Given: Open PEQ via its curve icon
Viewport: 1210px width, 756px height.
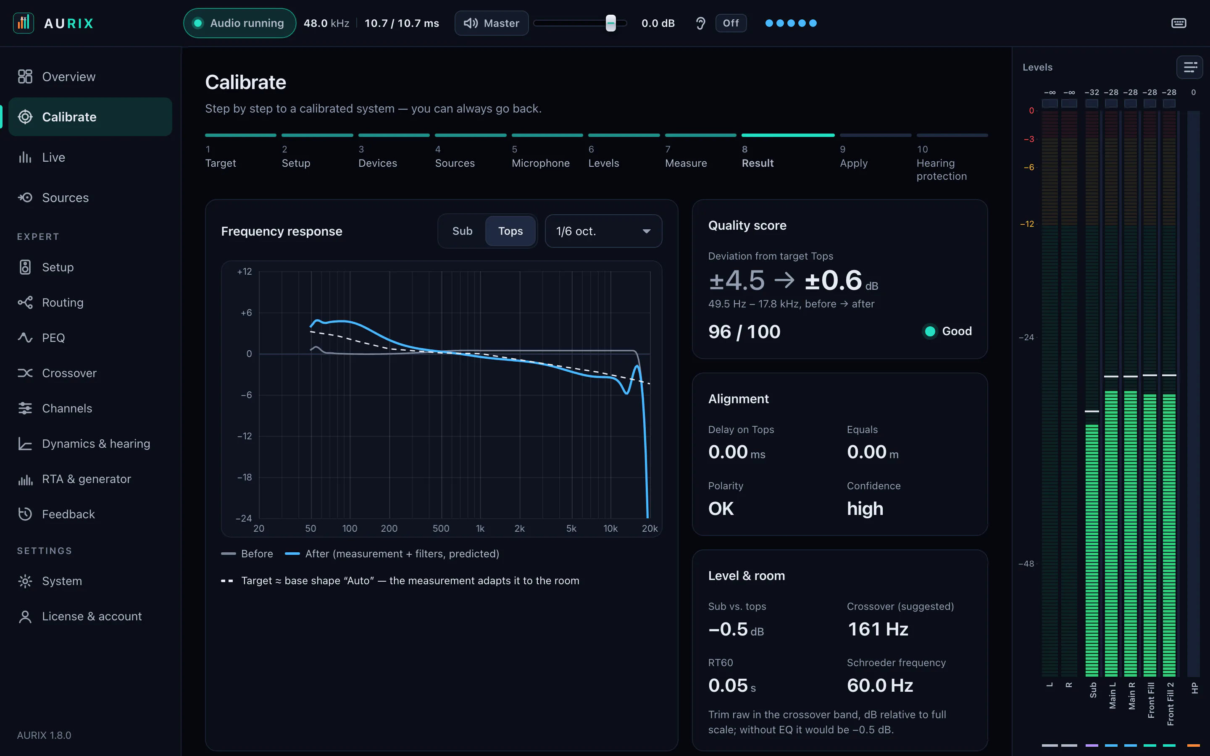Looking at the screenshot, I should click(25, 338).
